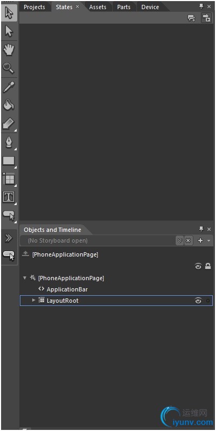Switch to the Assets tab

tap(98, 7)
